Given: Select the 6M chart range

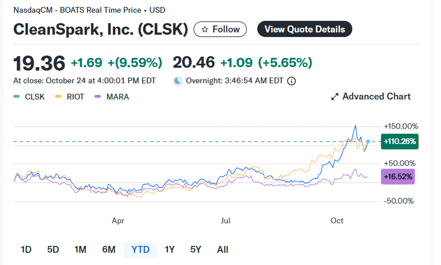Looking at the screenshot, I should coord(108,250).
